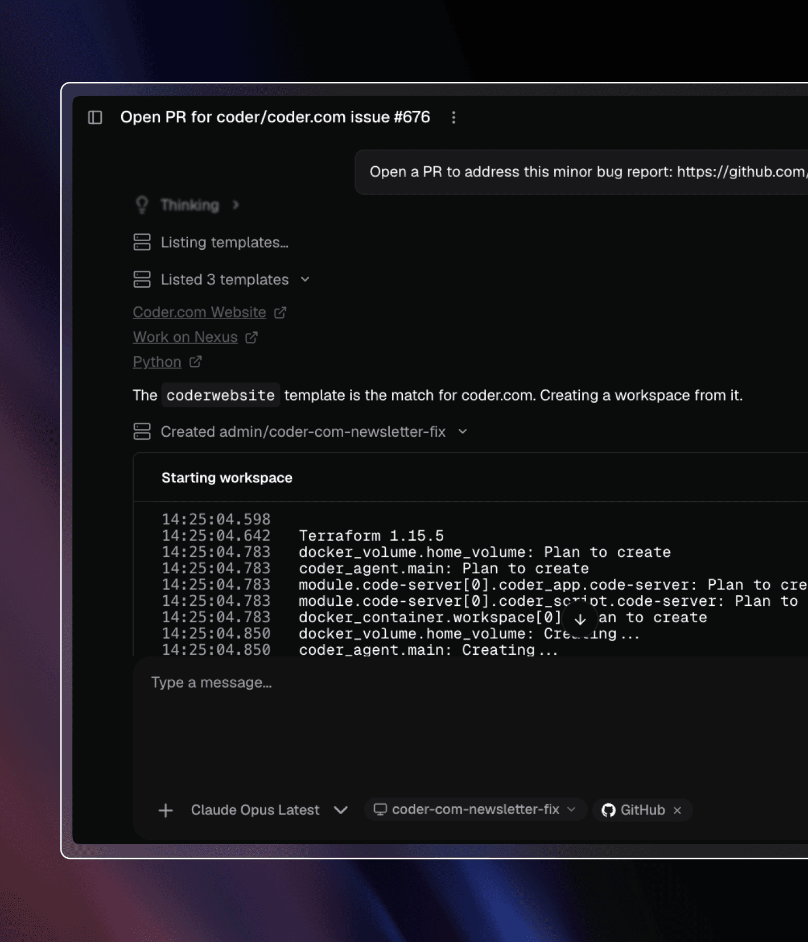
Task: Open the chat options three-dot menu
Action: (x=454, y=117)
